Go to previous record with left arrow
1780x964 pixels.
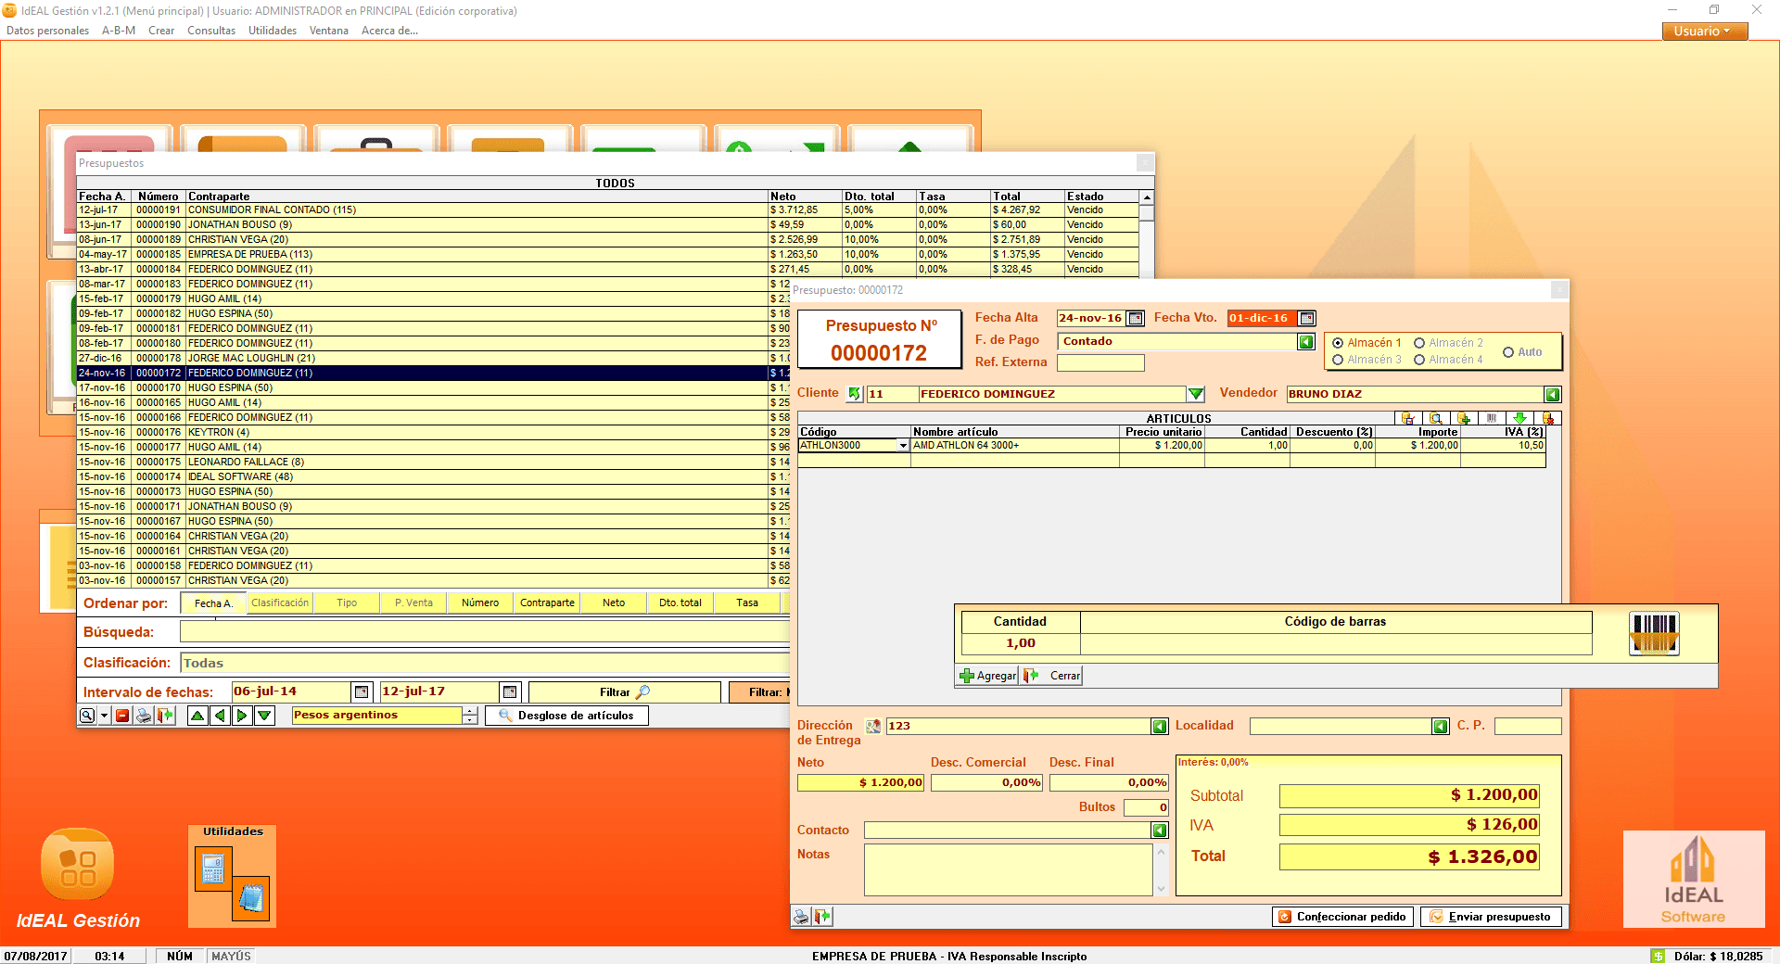pos(220,716)
